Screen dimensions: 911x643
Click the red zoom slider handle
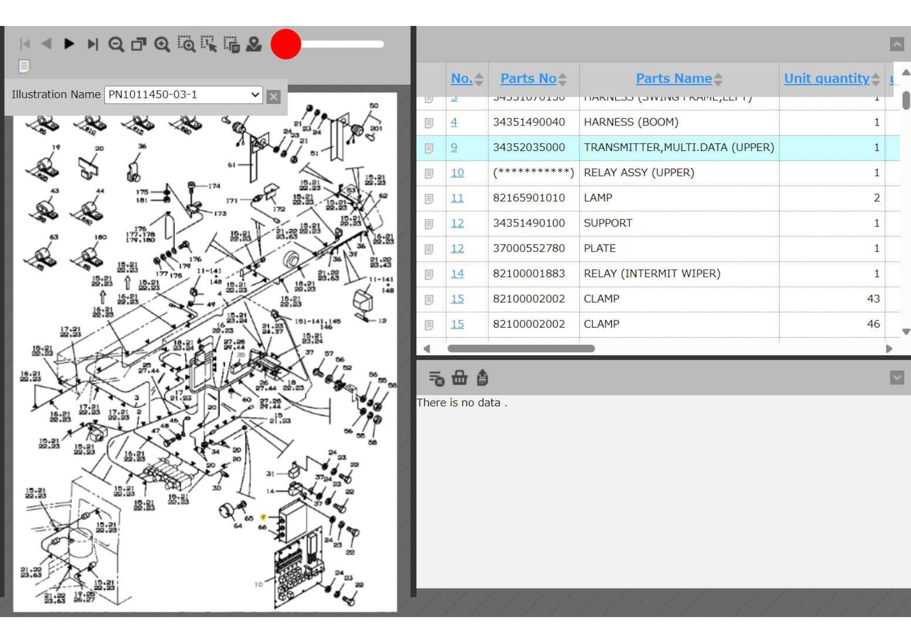[285, 44]
